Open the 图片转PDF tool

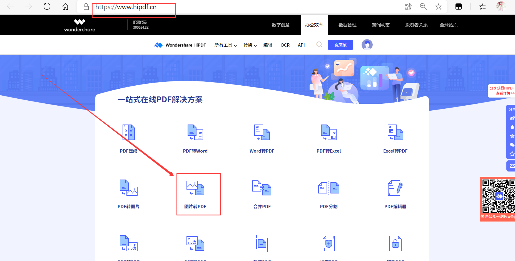195,188
